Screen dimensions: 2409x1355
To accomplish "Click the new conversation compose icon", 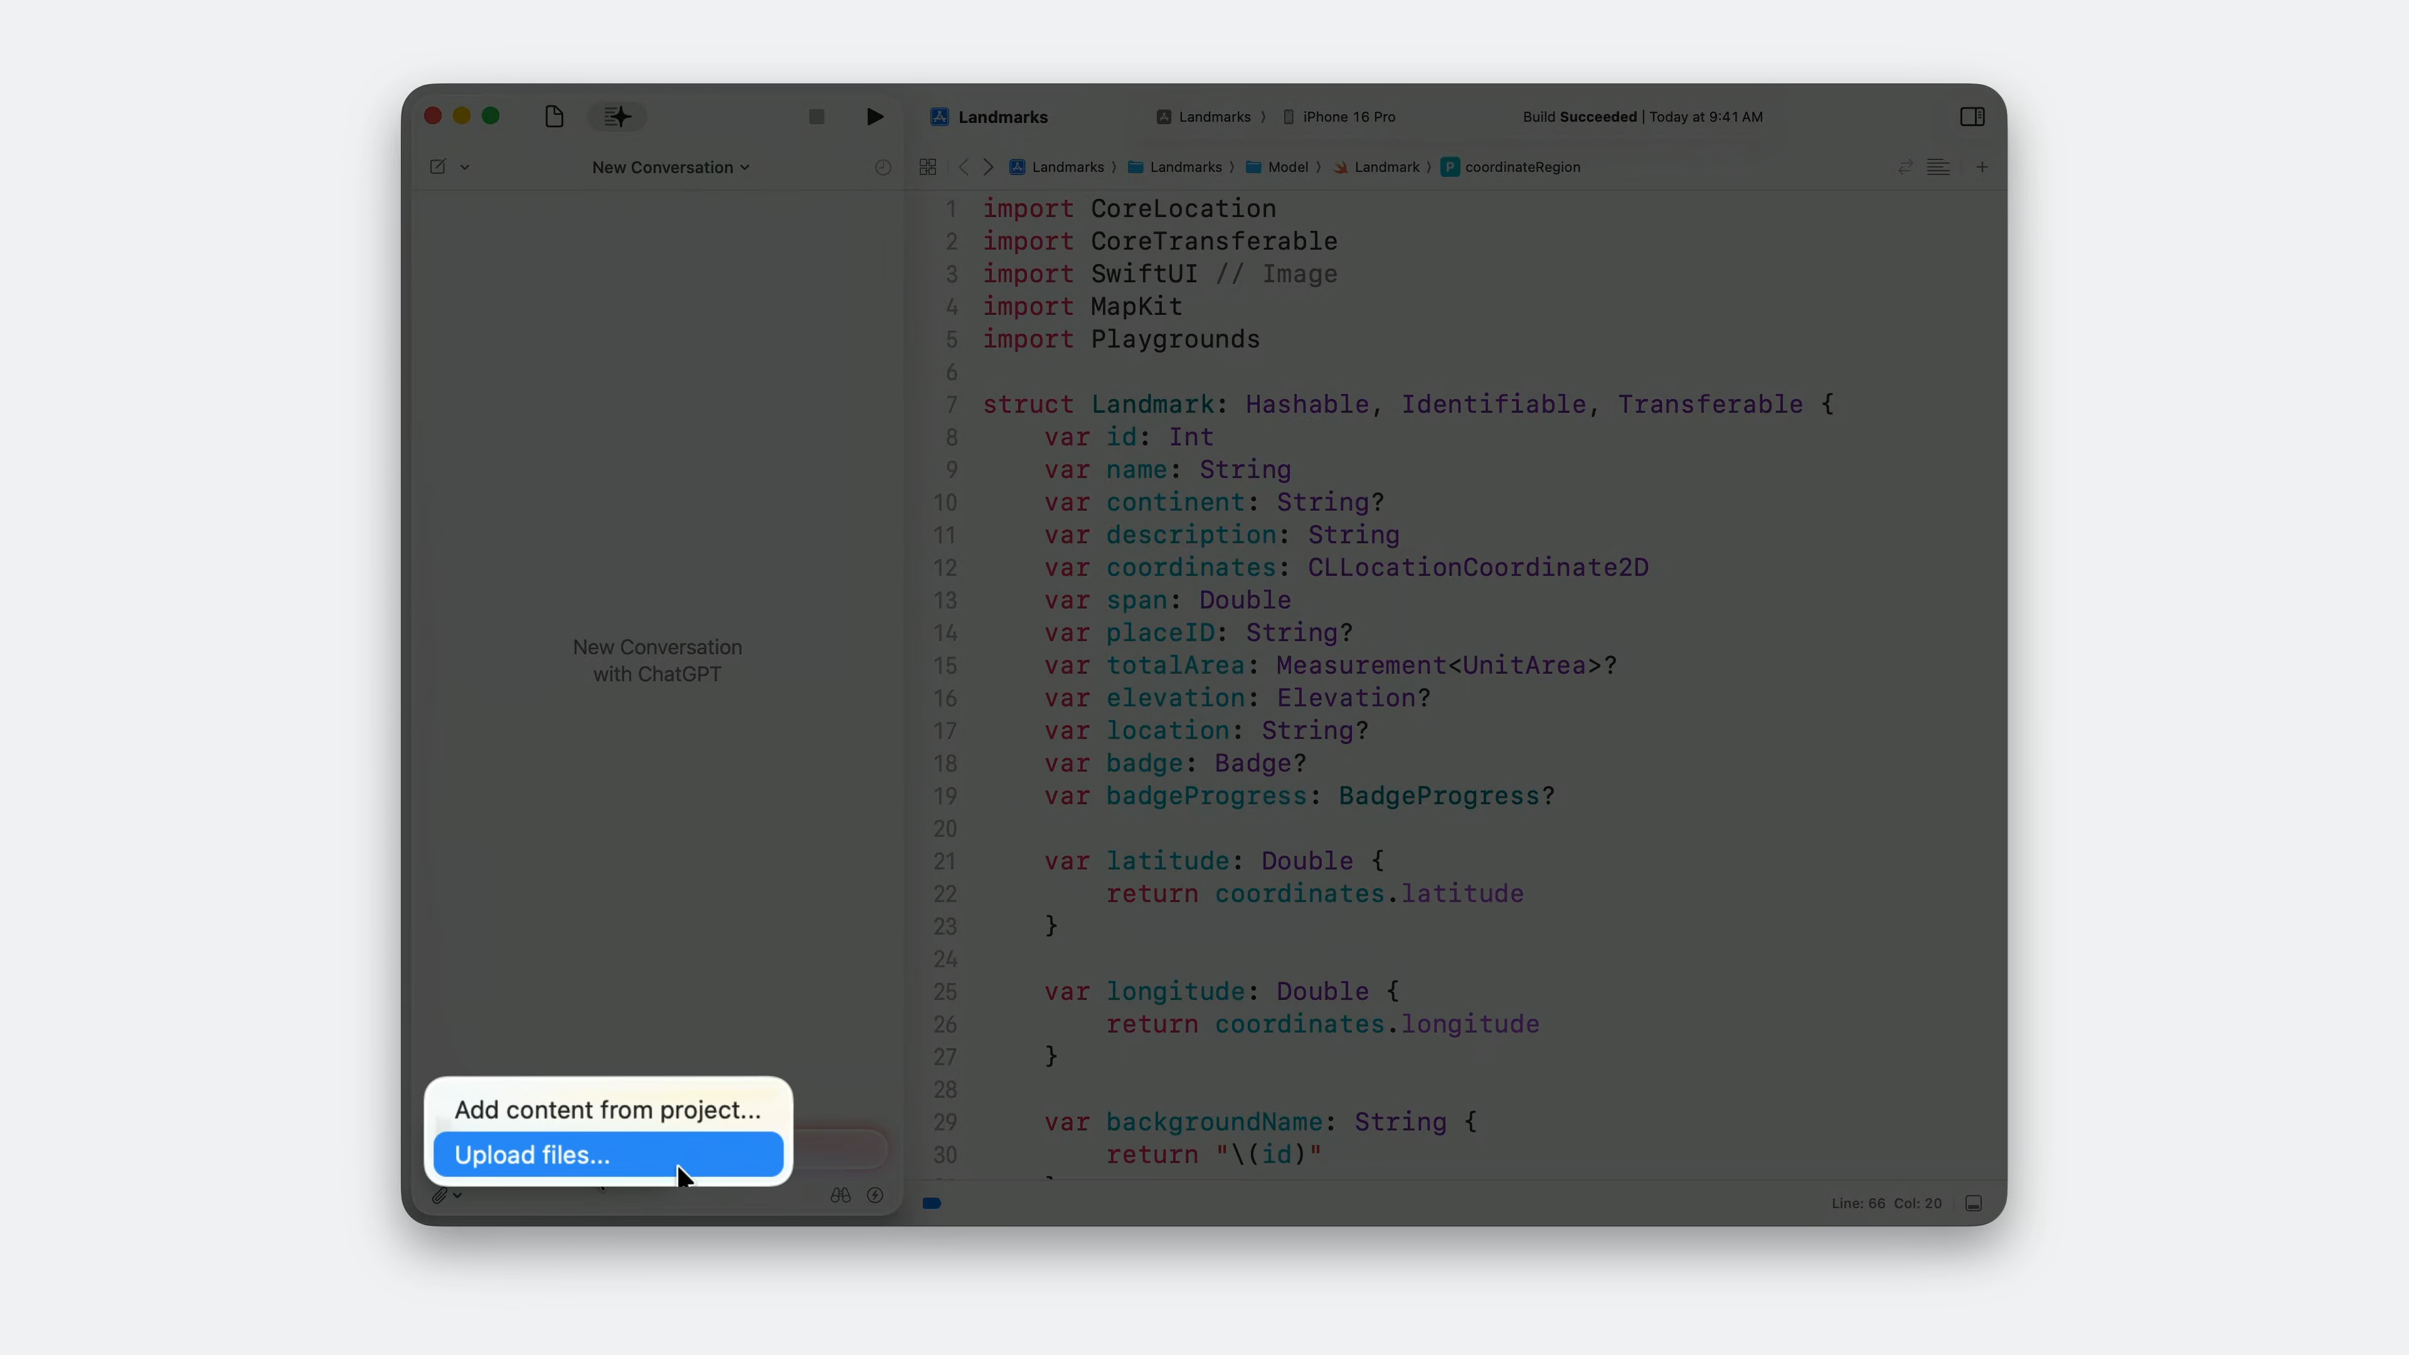I will [438, 166].
